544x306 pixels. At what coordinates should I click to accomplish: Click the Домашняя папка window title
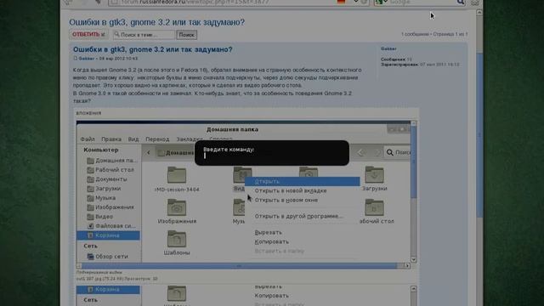pyautogui.click(x=232, y=129)
